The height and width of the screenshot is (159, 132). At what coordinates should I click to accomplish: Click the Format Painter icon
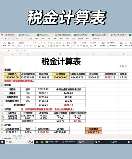[5, 43]
